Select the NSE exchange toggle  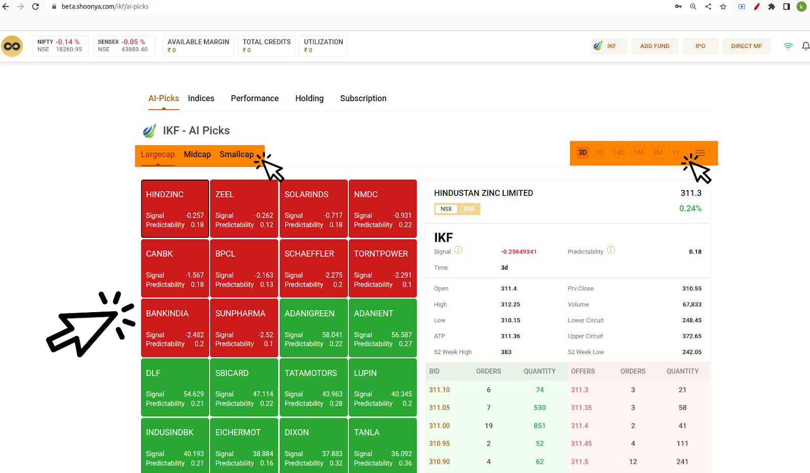point(446,209)
